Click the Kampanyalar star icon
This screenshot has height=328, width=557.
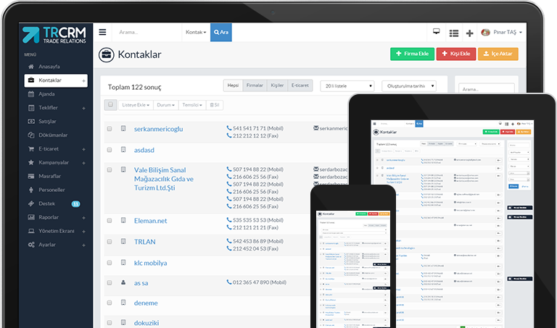pos(31,162)
